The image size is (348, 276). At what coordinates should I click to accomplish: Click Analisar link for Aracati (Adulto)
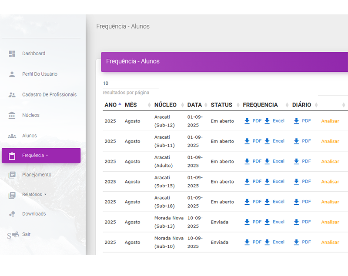click(x=330, y=162)
